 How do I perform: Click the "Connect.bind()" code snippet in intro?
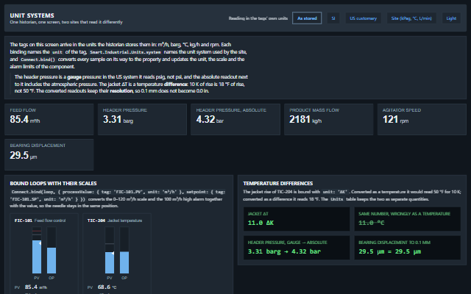pyautogui.click(x=38, y=60)
